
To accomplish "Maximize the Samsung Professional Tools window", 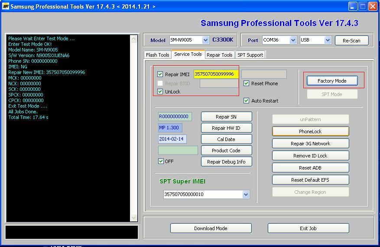I will click(x=363, y=6).
